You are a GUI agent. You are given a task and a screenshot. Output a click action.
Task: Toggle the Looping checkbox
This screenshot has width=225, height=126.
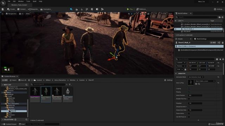pyautogui.click(x=189, y=89)
